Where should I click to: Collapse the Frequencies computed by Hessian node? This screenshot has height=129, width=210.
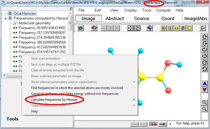(6, 18)
